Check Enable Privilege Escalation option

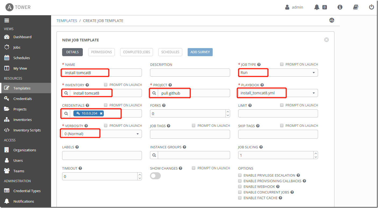[240, 175]
